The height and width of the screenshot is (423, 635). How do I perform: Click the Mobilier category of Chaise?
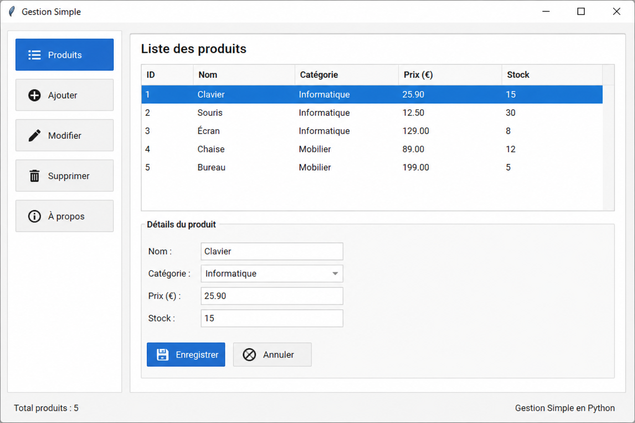point(315,149)
